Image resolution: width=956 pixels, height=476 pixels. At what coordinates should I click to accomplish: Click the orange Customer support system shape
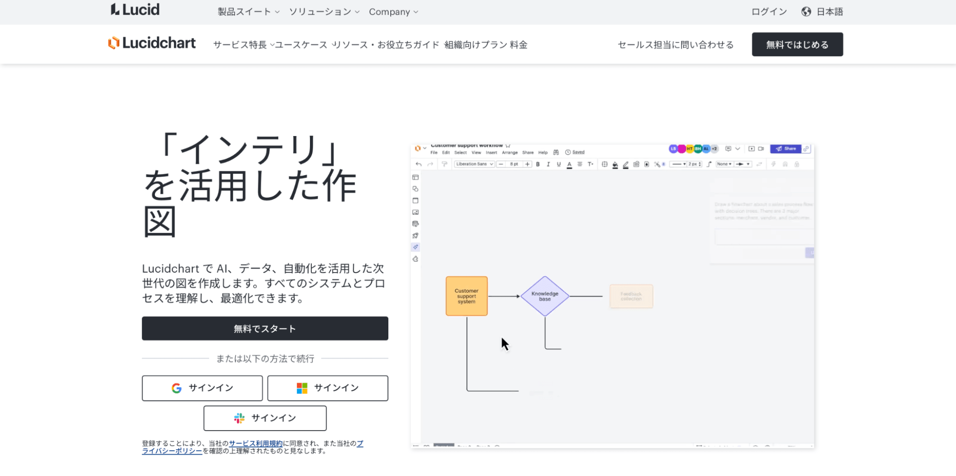tap(467, 296)
